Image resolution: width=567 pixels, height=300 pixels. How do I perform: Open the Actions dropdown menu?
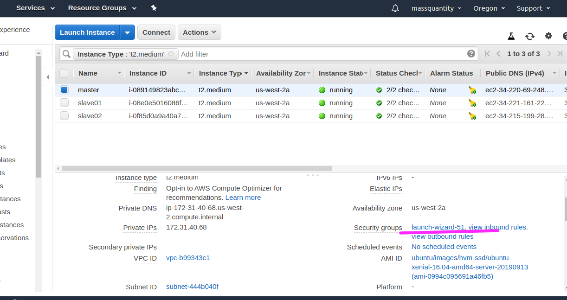tap(199, 32)
